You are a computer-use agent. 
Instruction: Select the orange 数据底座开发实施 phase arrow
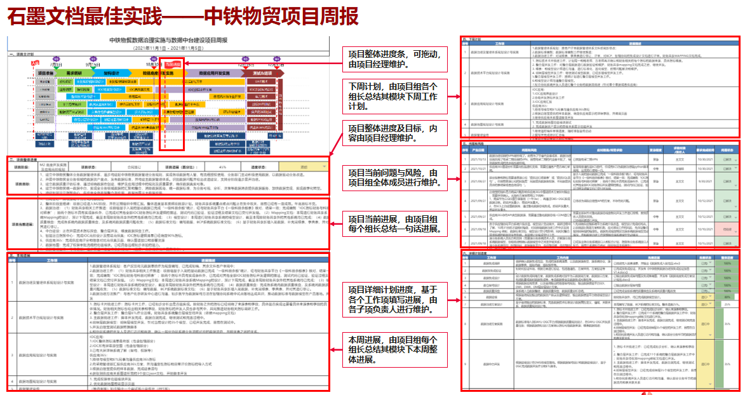[x=158, y=73]
